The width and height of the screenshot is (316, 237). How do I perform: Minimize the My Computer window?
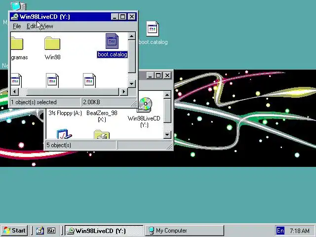150,76
